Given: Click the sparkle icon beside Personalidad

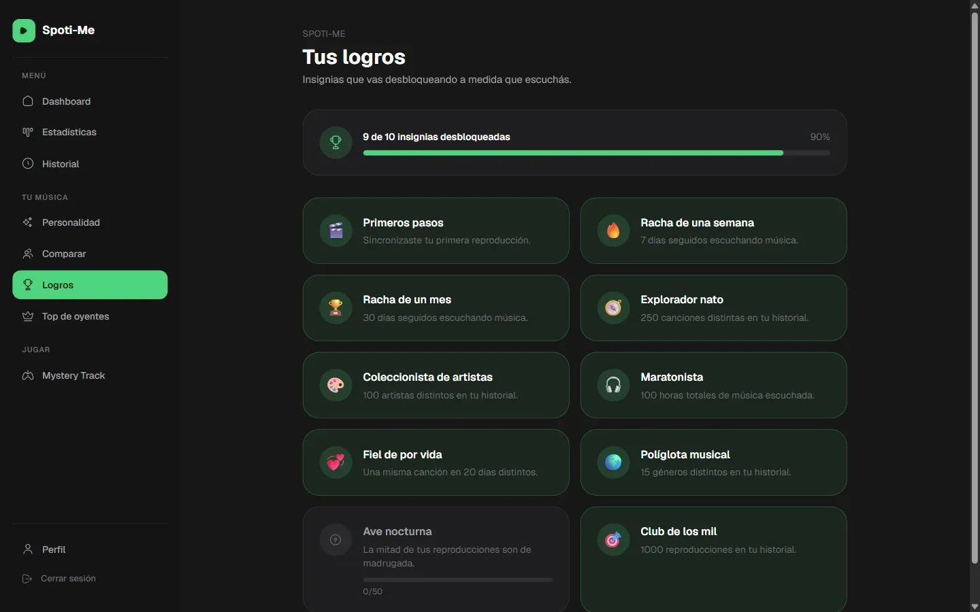Looking at the screenshot, I should (x=28, y=222).
